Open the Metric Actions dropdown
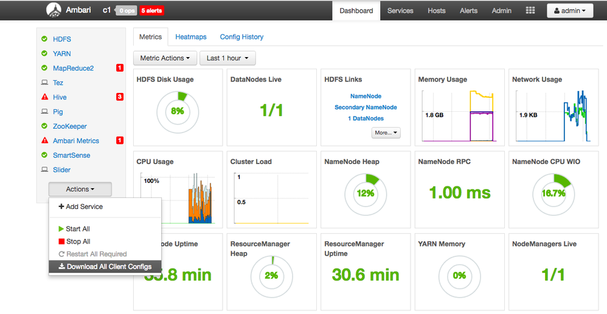This screenshot has height=314, width=607. tap(165, 58)
